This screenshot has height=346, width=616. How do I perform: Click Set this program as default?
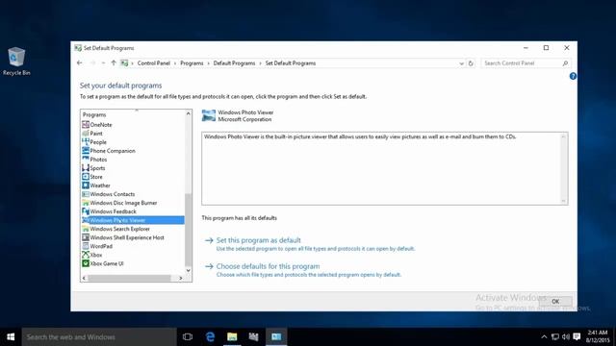point(258,240)
